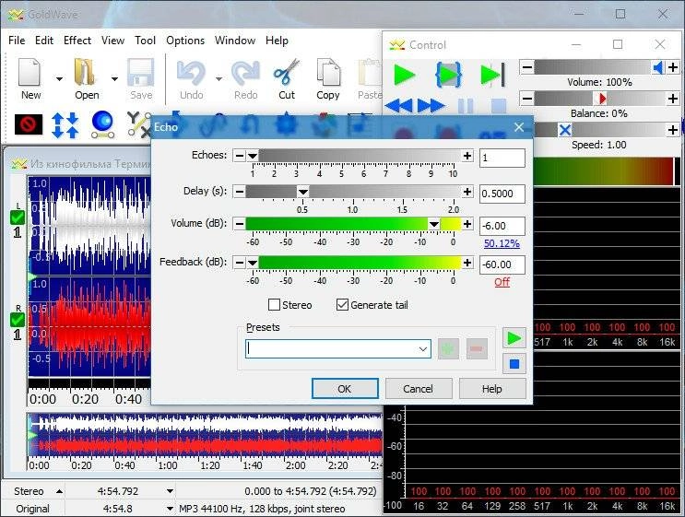
Task: Open the View menu
Action: pos(112,41)
